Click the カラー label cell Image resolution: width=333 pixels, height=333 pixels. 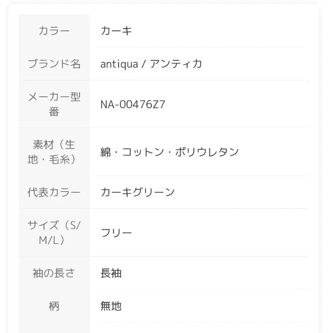(x=54, y=31)
